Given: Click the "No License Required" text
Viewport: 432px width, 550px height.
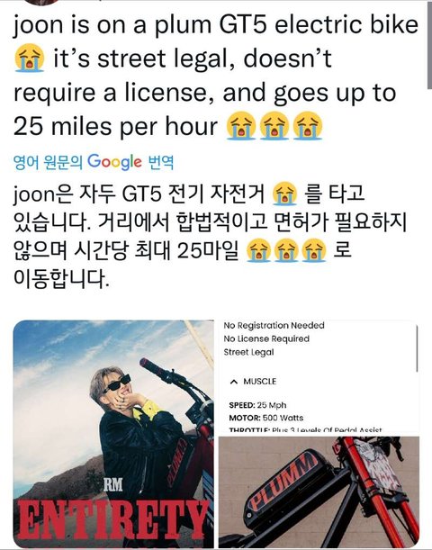Looking at the screenshot, I should click(266, 338).
